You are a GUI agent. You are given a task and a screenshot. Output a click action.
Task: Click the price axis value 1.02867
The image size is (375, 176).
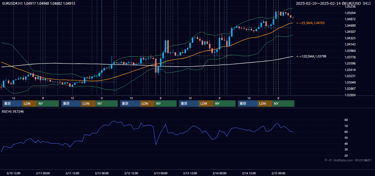pos(350,89)
